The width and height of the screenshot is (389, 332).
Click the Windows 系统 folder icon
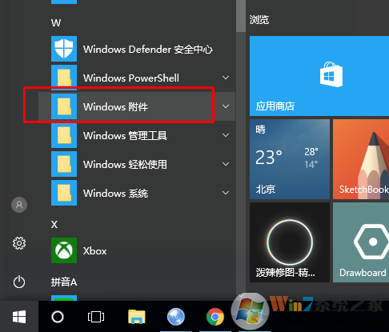coord(64,193)
